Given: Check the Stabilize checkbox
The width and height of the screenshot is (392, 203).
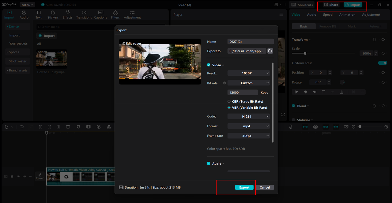Looking at the screenshot, I should point(293,120).
